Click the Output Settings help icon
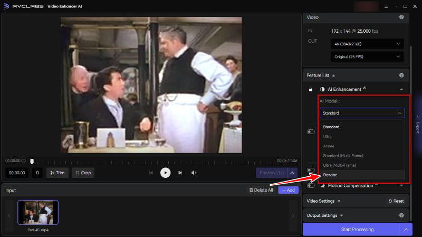Image resolution: width=422 pixels, height=237 pixels. point(401,215)
